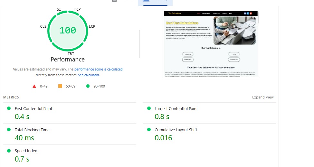Select the FCP label on the gauge
This screenshot has width=314, height=167.
pos(78,9)
